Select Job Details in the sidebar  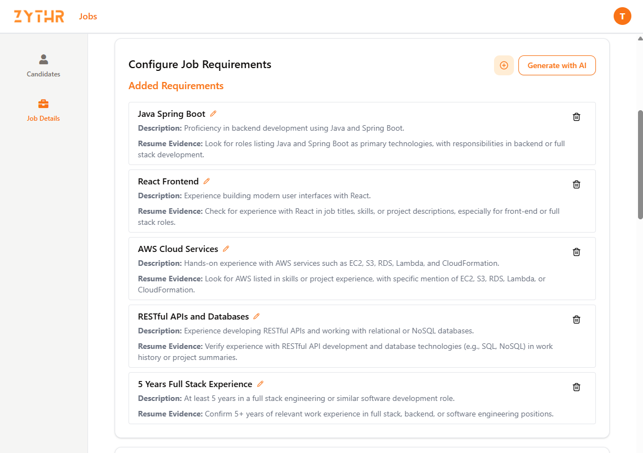(43, 110)
